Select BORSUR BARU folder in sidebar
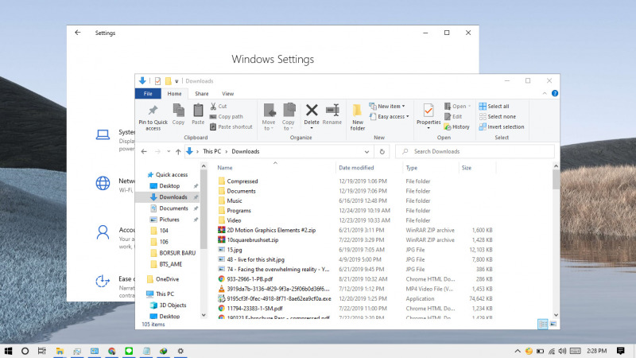Image resolution: width=636 pixels, height=358 pixels. (x=177, y=253)
